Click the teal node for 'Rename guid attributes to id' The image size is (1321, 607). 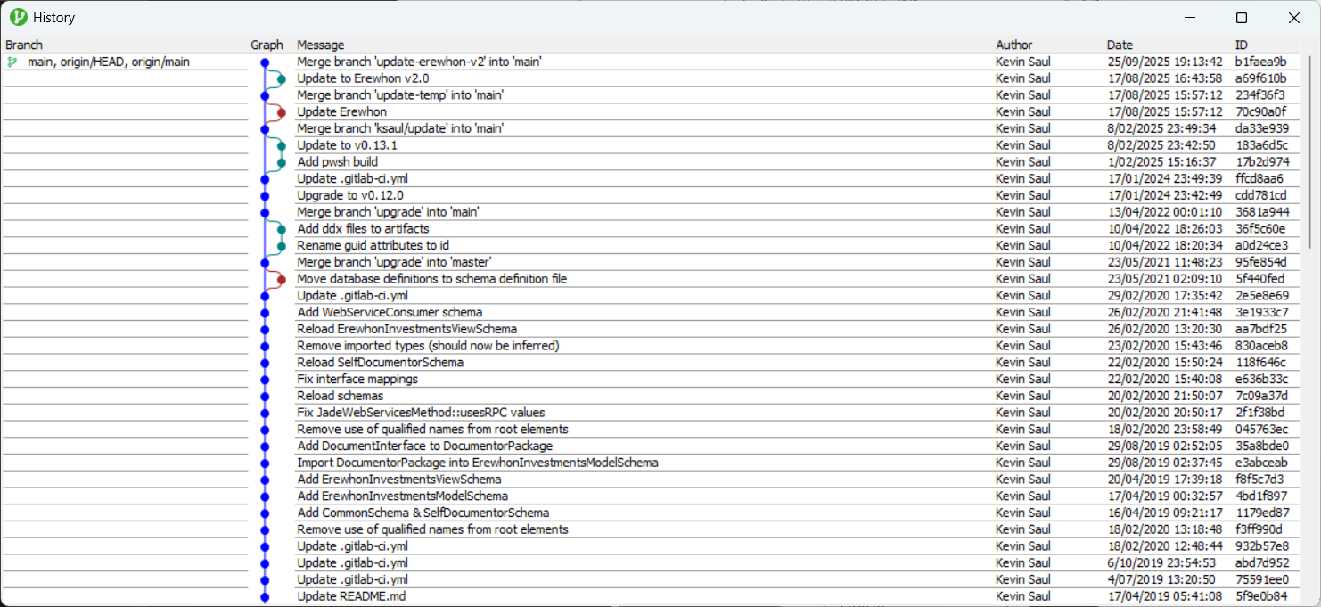[281, 246]
